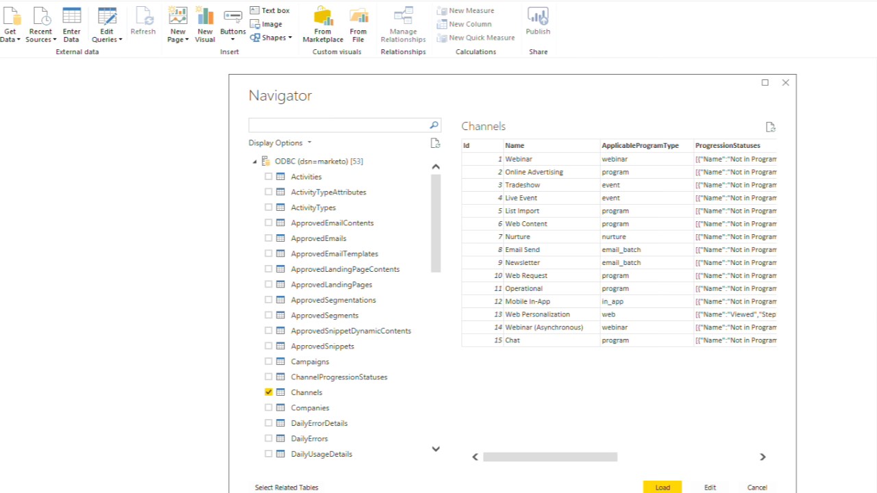Click the Load button
877x493 pixels.
coord(663,487)
